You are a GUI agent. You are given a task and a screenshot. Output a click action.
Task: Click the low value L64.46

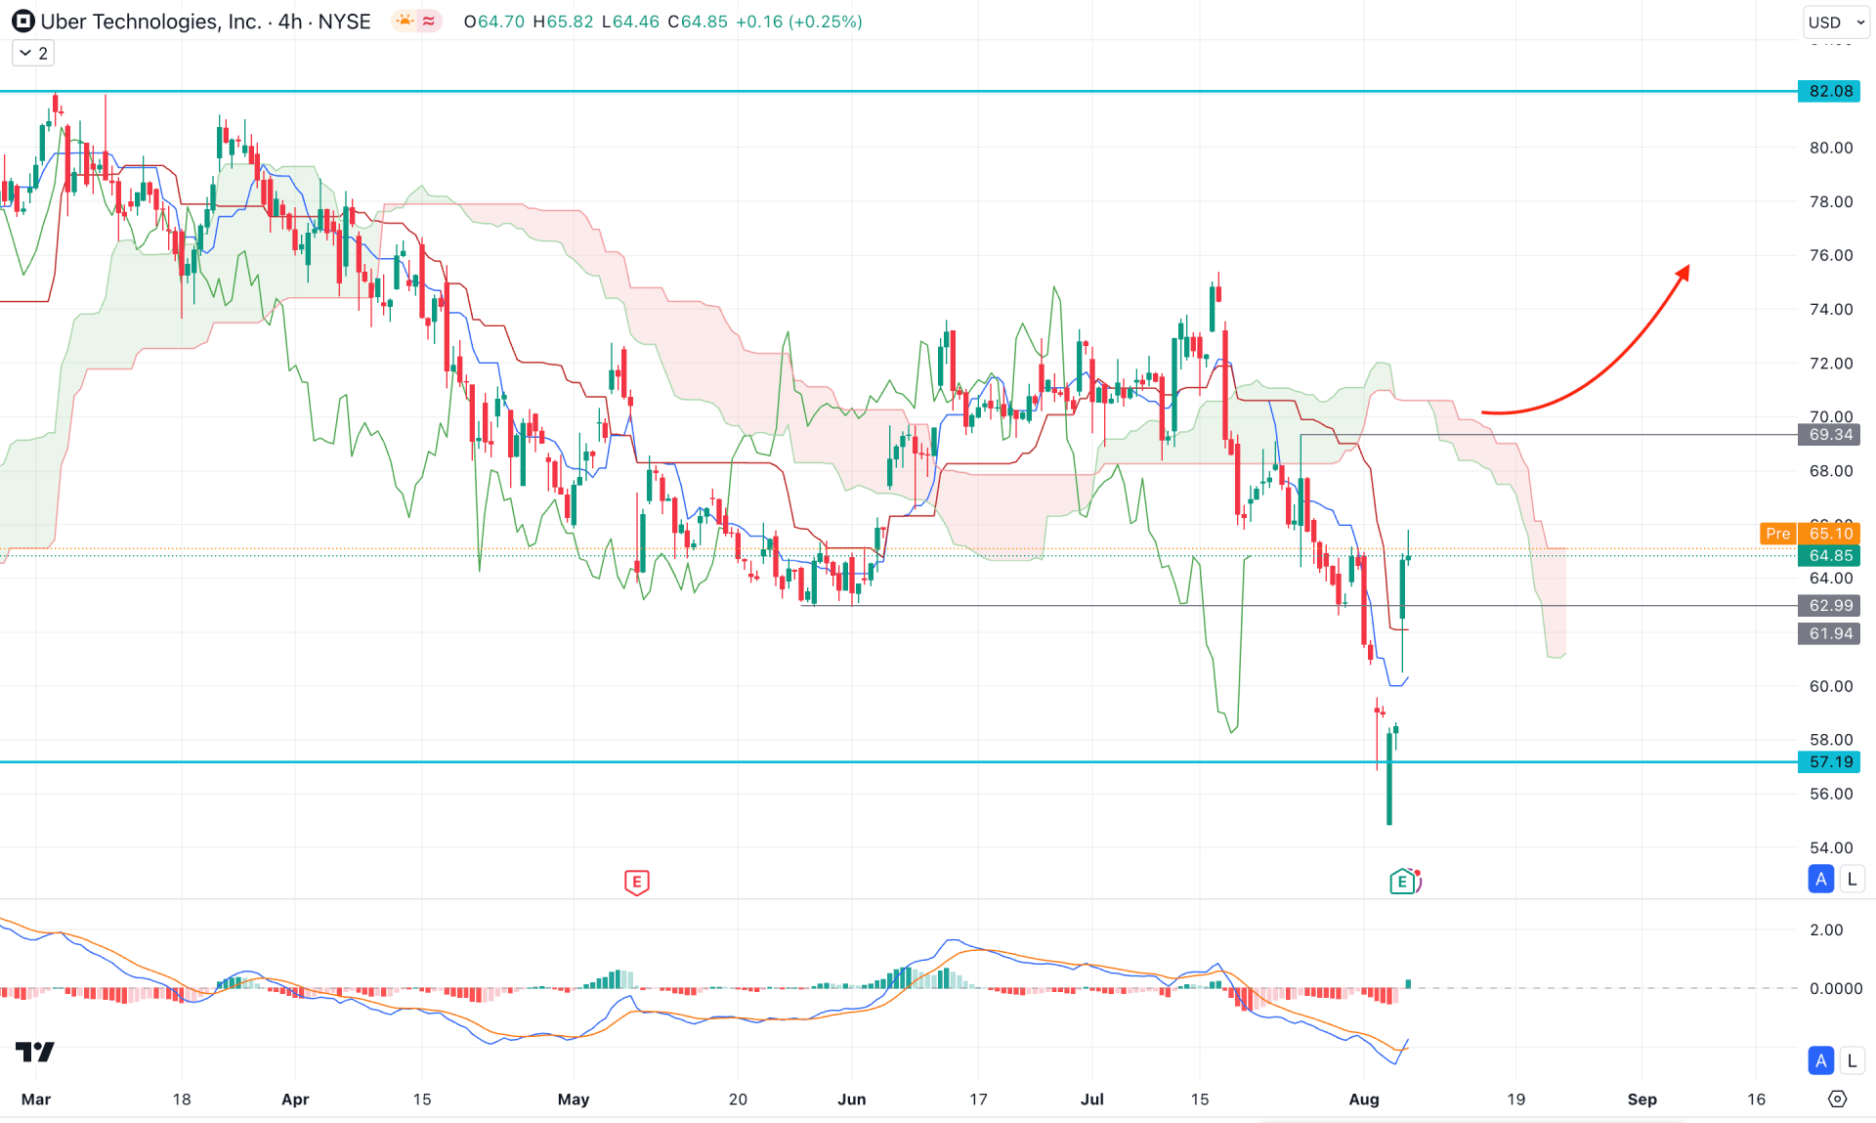[630, 22]
